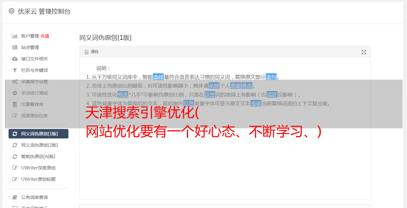The width and height of the screenshot is (407, 208).
Task: Open 公有词库查询 from the sidebar
Action: pyautogui.click(x=38, y=197)
